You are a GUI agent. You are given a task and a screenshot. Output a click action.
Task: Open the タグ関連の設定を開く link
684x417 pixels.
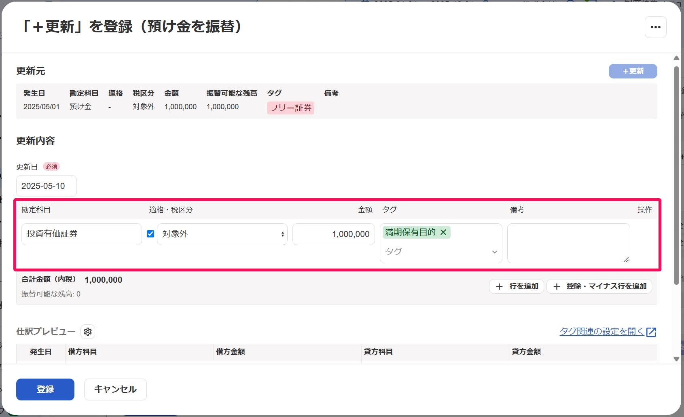[602, 332]
